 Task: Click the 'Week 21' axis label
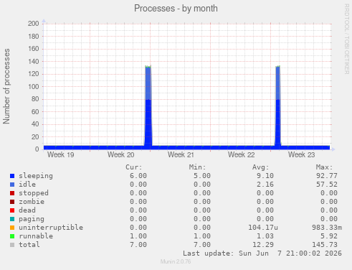[181, 155]
